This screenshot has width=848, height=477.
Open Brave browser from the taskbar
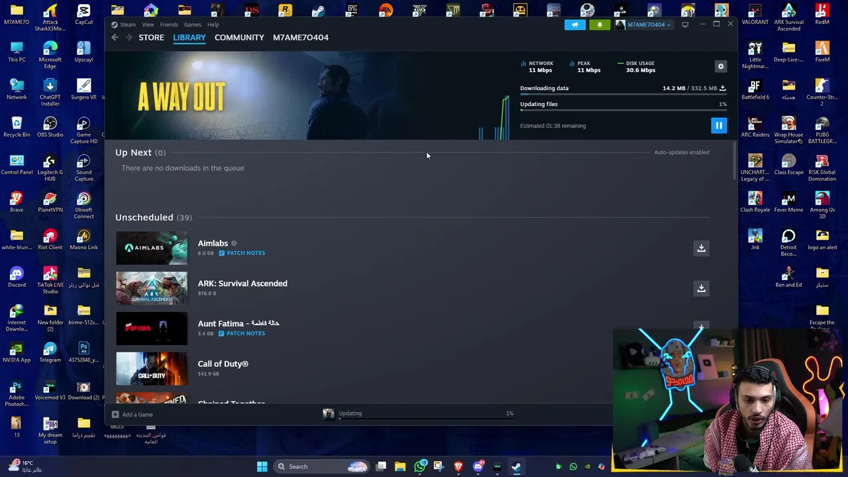(458, 466)
